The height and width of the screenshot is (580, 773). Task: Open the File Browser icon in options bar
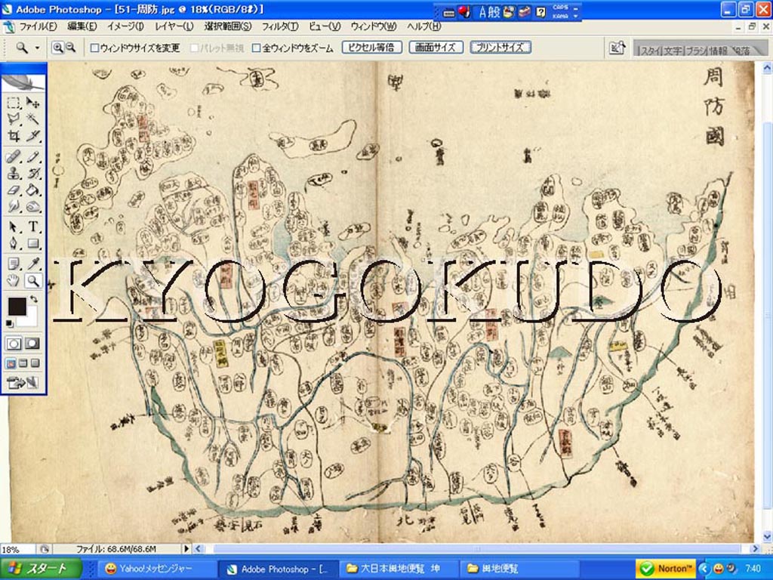pyautogui.click(x=617, y=48)
